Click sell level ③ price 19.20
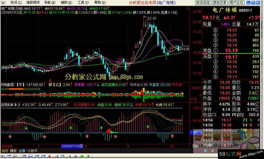The width and height of the screenshot is (264, 159). click(x=232, y=40)
